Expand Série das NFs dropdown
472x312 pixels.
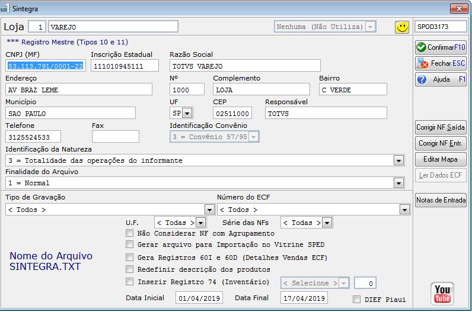coord(327,223)
